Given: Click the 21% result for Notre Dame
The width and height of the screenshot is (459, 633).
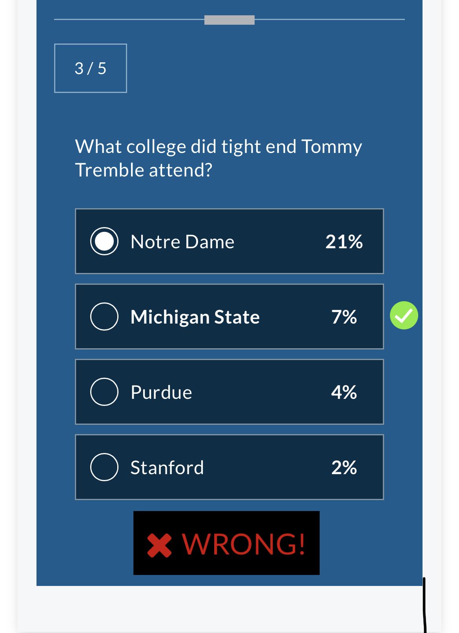Looking at the screenshot, I should 344,242.
